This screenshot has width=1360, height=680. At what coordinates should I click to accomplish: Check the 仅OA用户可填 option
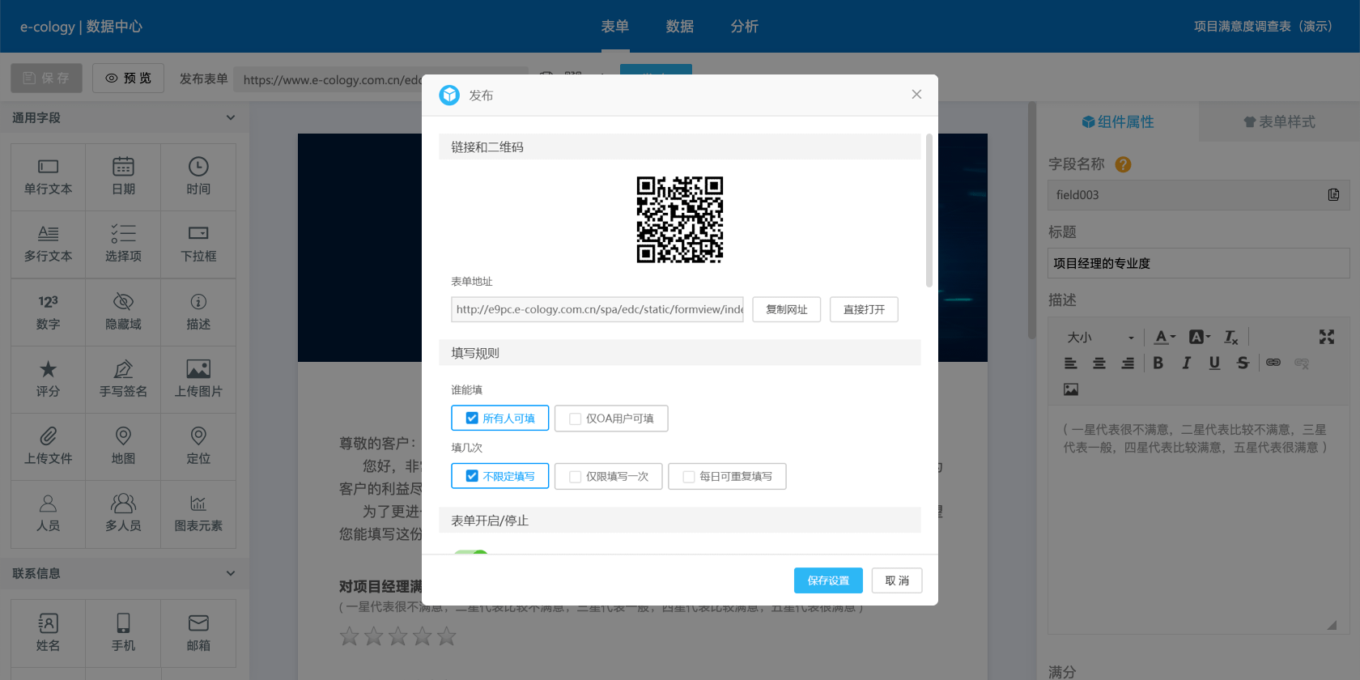(x=611, y=419)
